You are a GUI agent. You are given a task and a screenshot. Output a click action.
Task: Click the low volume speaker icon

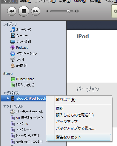click(48, 11)
